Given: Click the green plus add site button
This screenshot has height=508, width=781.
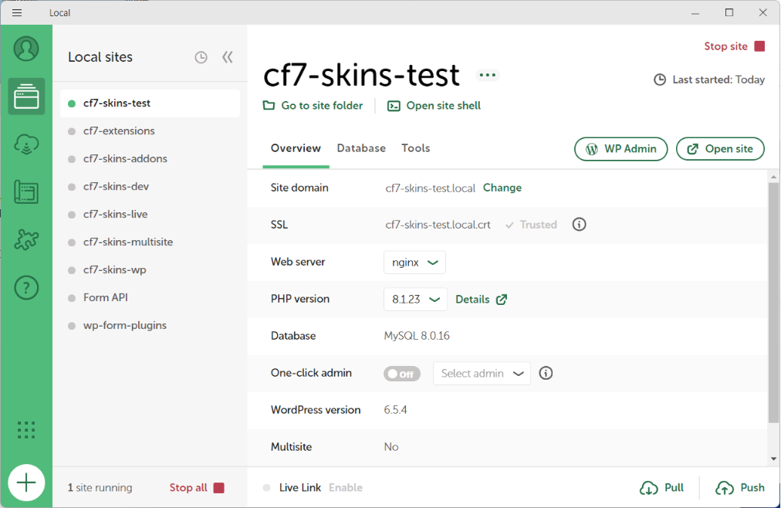Looking at the screenshot, I should point(26,483).
